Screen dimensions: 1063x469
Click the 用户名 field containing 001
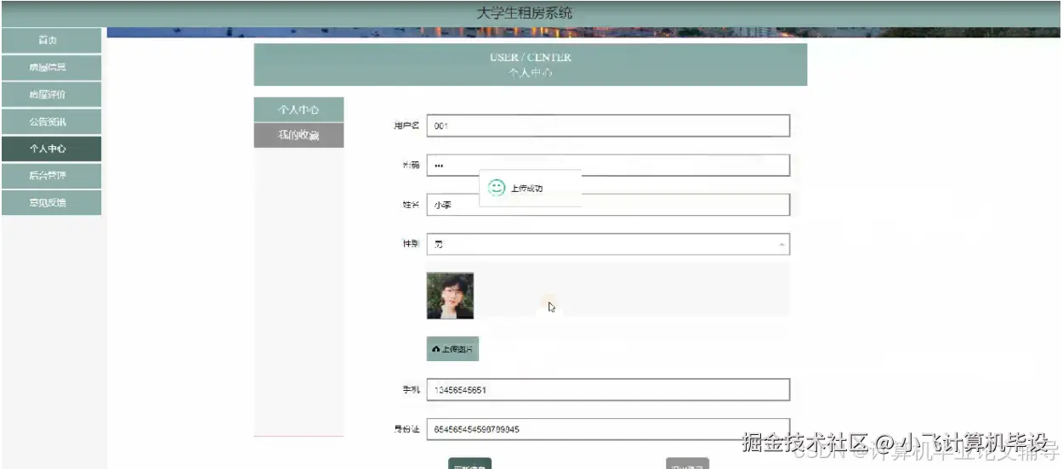coord(608,126)
